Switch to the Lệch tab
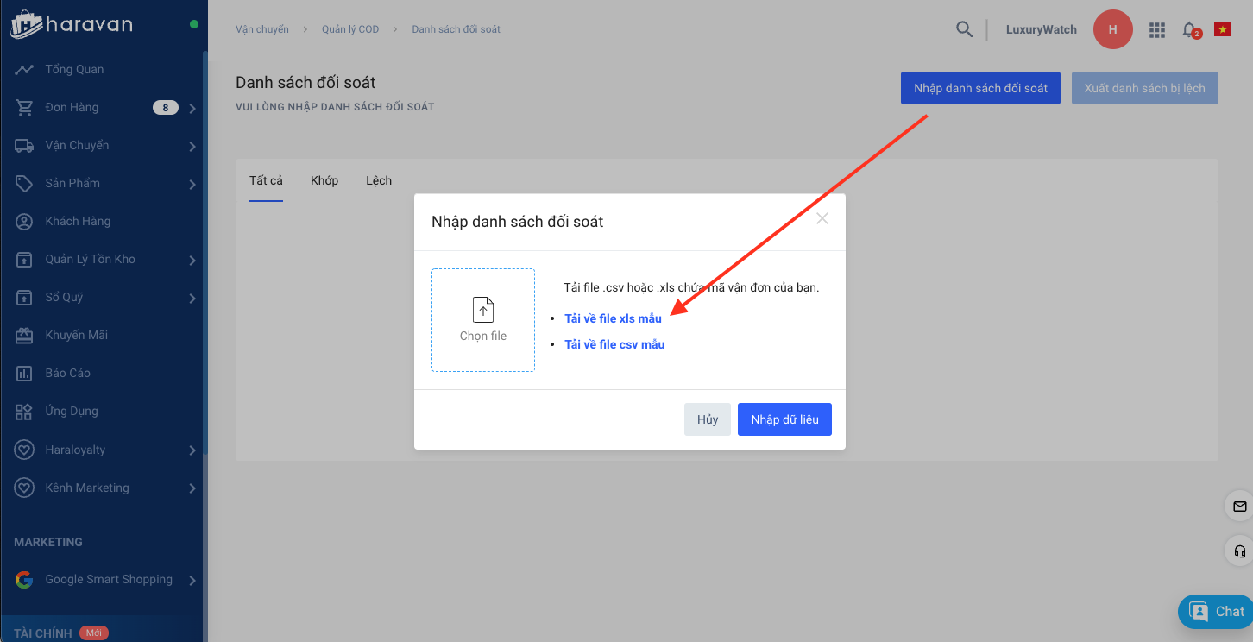 (379, 180)
